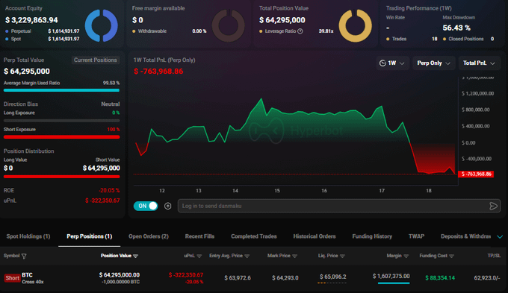Screen dimensions: 508x293
Task: Open the Spot Holdings (1) tab
Action: click(x=28, y=236)
